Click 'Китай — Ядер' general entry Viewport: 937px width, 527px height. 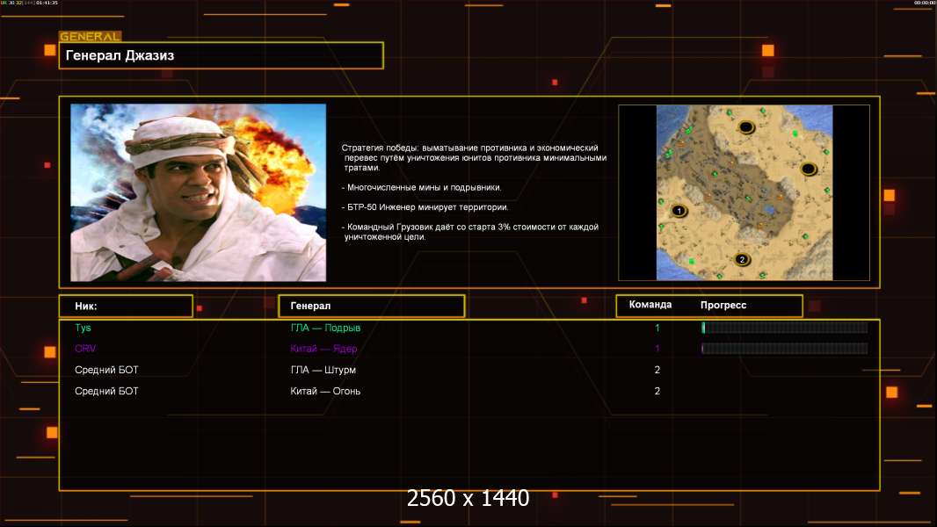pos(323,349)
